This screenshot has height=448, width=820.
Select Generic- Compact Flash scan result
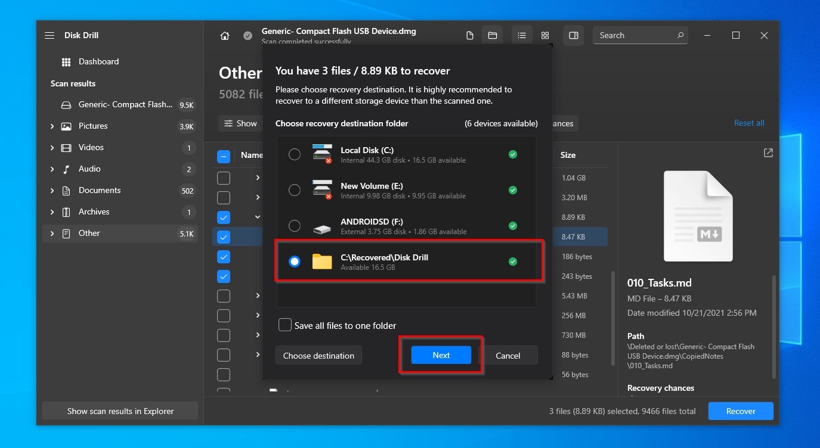click(x=120, y=105)
